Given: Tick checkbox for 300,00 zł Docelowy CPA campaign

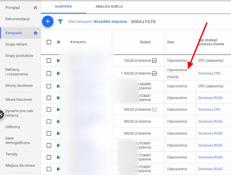Looking at the screenshot, I should 49,110.
